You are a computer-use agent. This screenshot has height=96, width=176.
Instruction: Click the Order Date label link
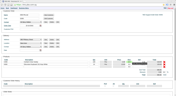[x=7, y=26]
